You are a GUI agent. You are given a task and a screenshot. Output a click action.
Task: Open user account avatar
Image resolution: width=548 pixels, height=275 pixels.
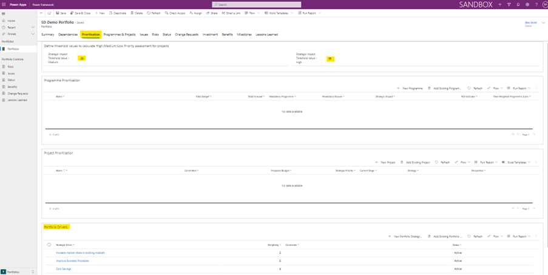[544, 4]
